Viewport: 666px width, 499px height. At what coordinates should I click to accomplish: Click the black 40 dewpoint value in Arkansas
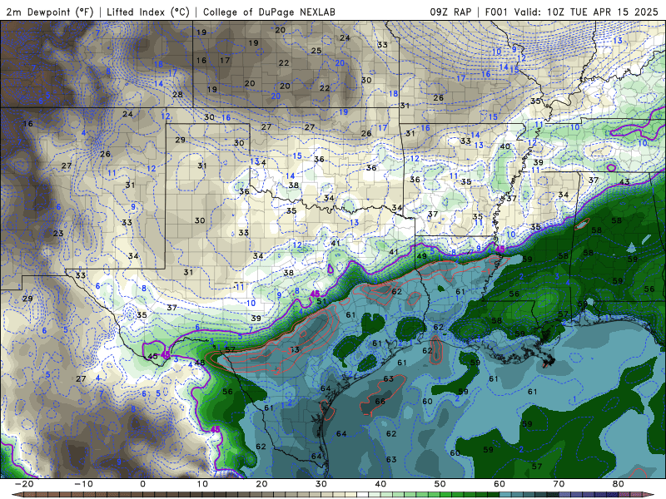click(x=505, y=146)
